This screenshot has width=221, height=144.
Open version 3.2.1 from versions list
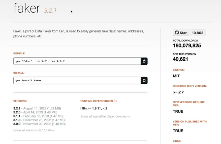(17, 108)
